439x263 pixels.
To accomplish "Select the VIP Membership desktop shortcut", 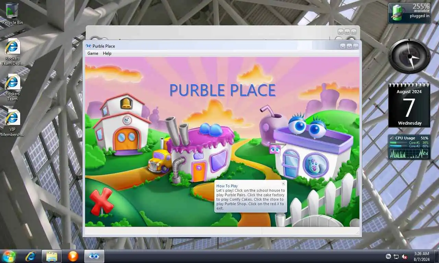I will pos(12,123).
